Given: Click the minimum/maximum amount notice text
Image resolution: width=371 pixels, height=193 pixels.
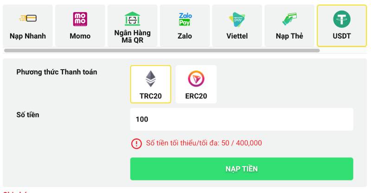Looking at the screenshot, I should tap(204, 143).
